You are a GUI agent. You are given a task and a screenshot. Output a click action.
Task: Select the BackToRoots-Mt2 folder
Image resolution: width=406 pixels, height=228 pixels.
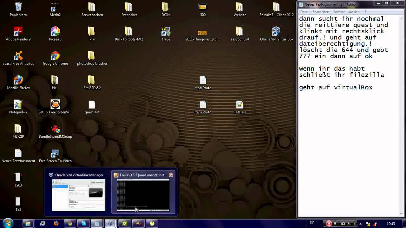129,34
